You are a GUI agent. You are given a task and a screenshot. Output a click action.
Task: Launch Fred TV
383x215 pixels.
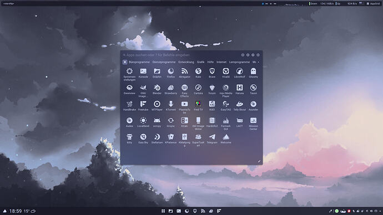198,106
